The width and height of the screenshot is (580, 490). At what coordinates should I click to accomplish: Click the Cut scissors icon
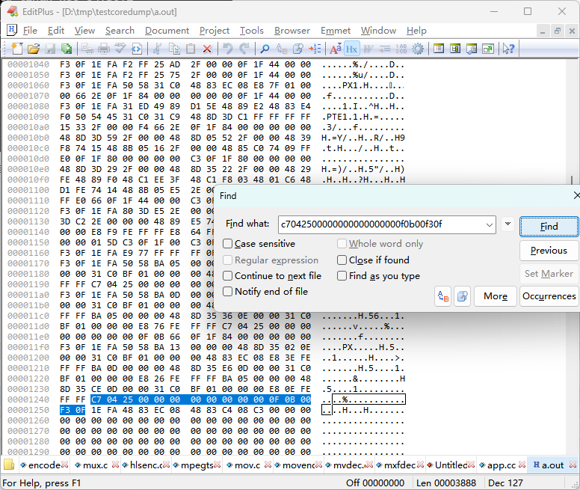point(157,49)
